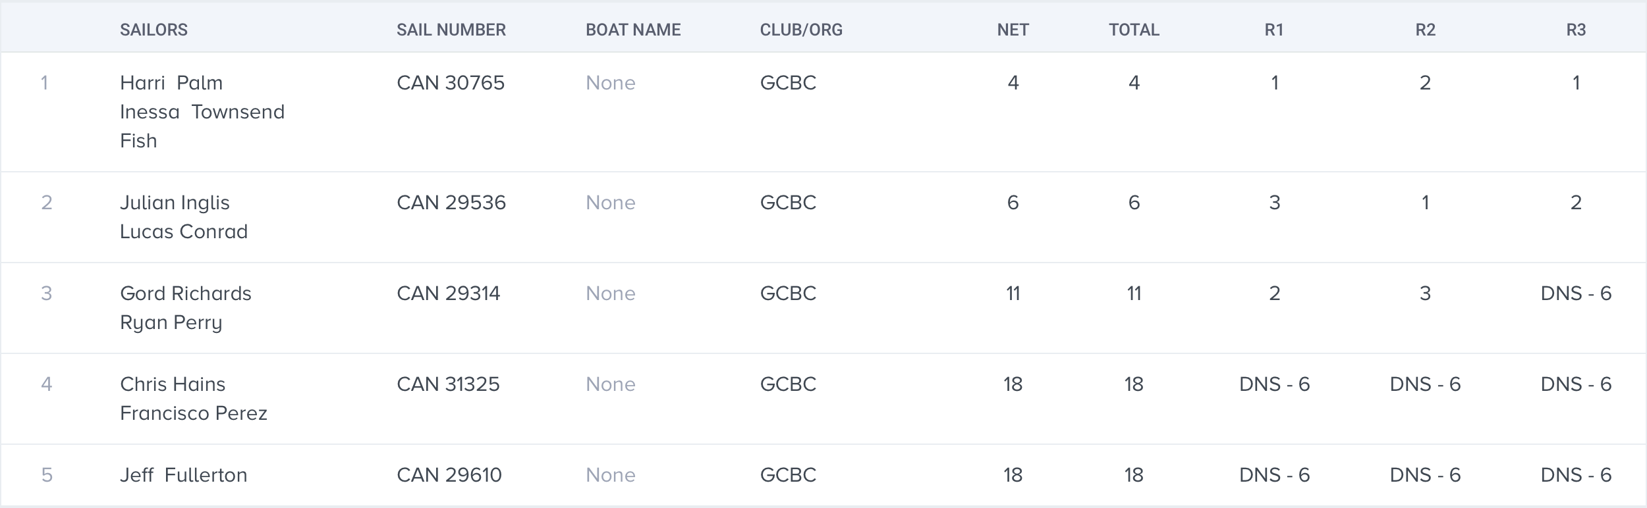Screen dimensions: 1647x508
Task: Select the TOTAL column header
Action: [x=1134, y=30]
